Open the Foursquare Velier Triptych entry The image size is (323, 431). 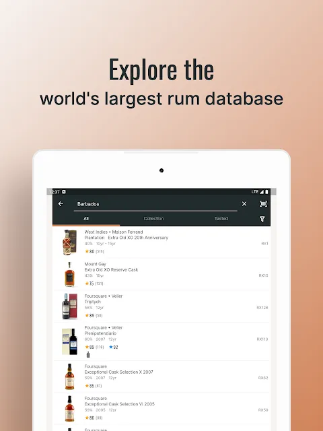click(x=161, y=306)
